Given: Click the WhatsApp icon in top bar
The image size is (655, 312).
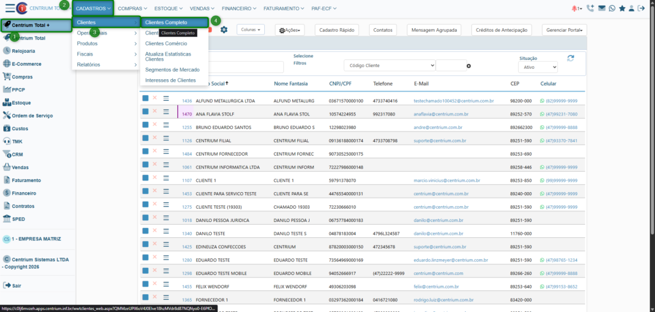Looking at the screenshot, I should [x=612, y=8].
